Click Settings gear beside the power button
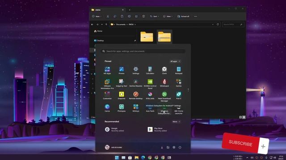 coord(174,148)
